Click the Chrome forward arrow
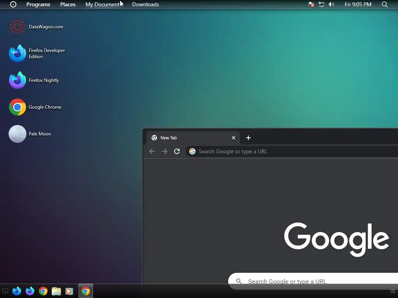This screenshot has height=298, width=398. click(x=164, y=151)
